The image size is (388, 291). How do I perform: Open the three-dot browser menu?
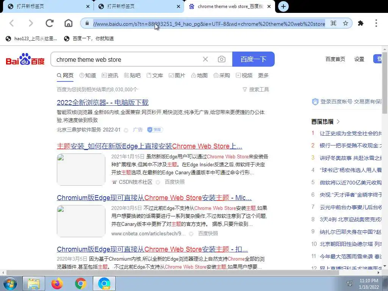point(376,23)
